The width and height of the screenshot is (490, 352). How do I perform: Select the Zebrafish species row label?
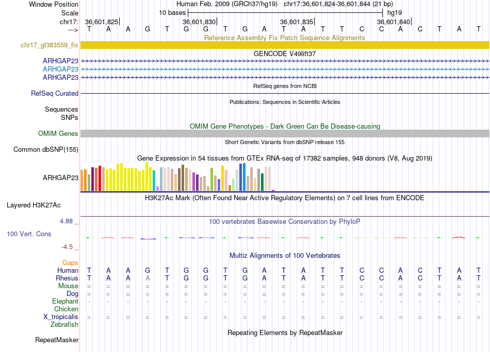[64, 325]
